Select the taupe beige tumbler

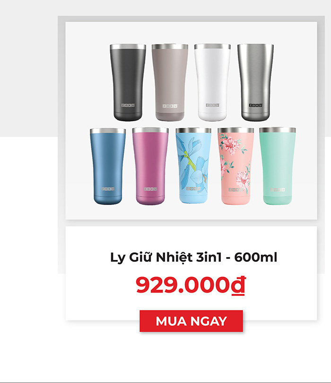170,82
